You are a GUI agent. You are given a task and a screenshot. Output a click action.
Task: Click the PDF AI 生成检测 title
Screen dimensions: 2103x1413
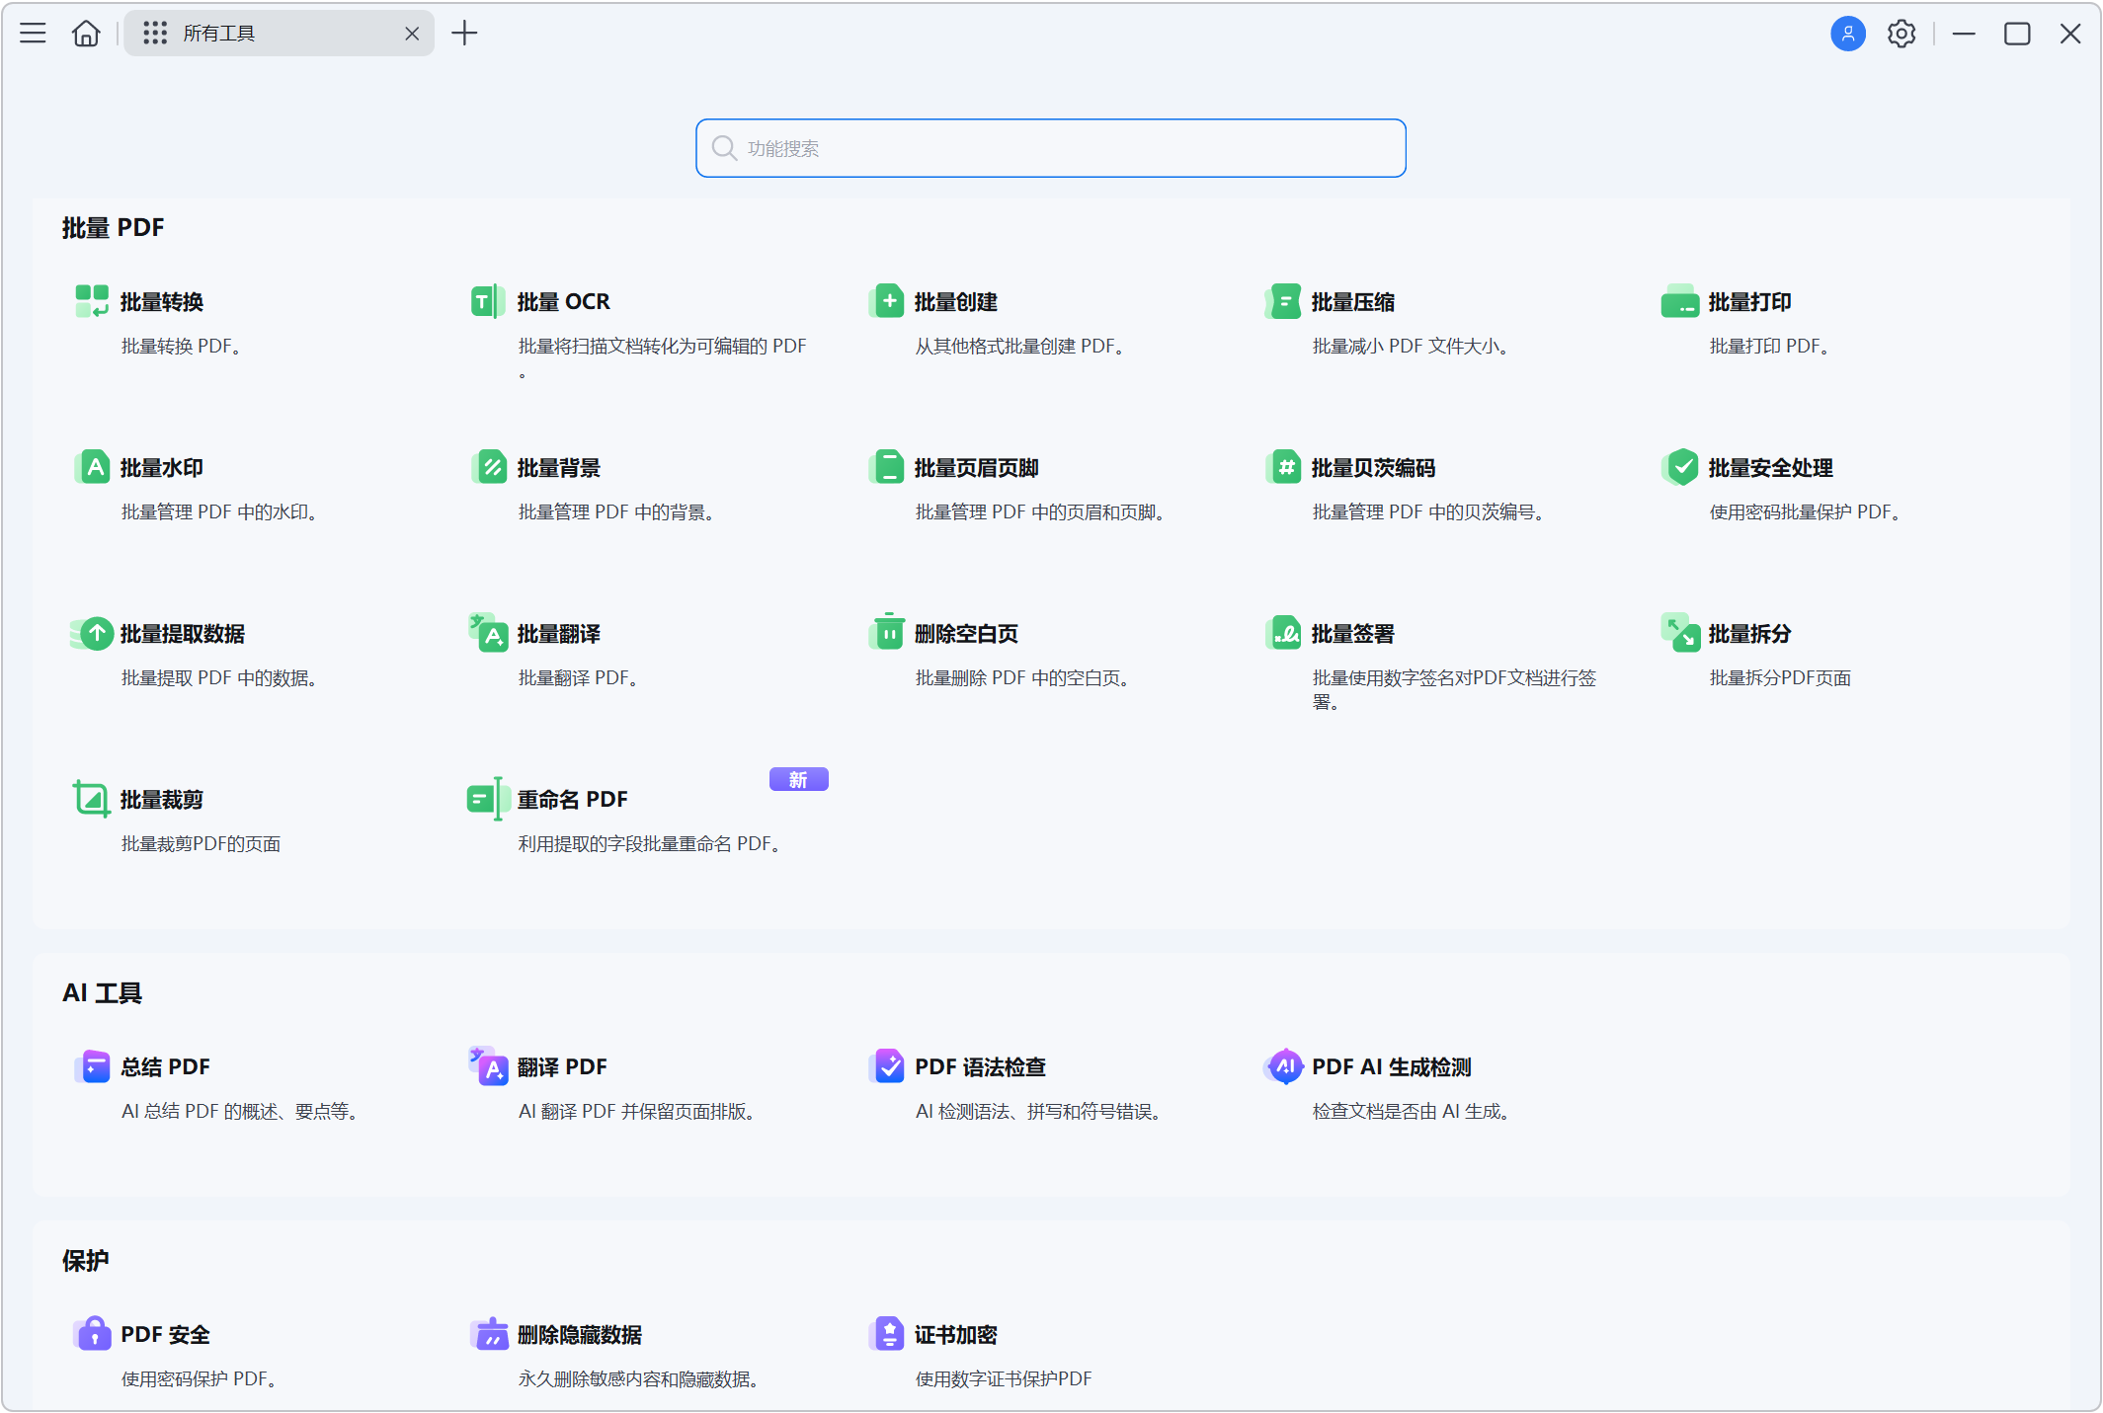click(x=1392, y=1067)
